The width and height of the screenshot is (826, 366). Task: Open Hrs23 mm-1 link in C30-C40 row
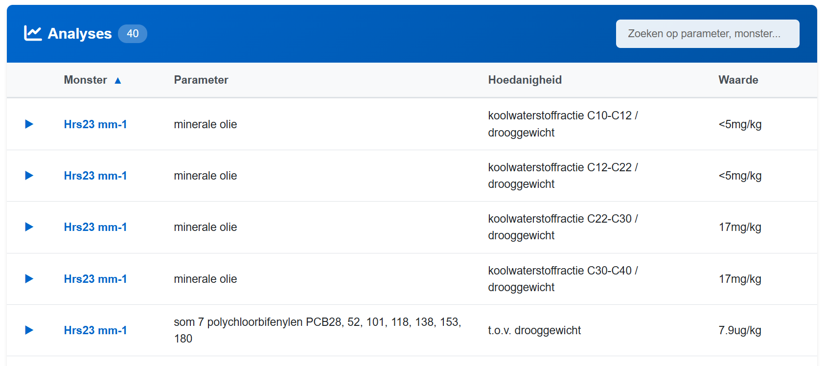click(95, 279)
